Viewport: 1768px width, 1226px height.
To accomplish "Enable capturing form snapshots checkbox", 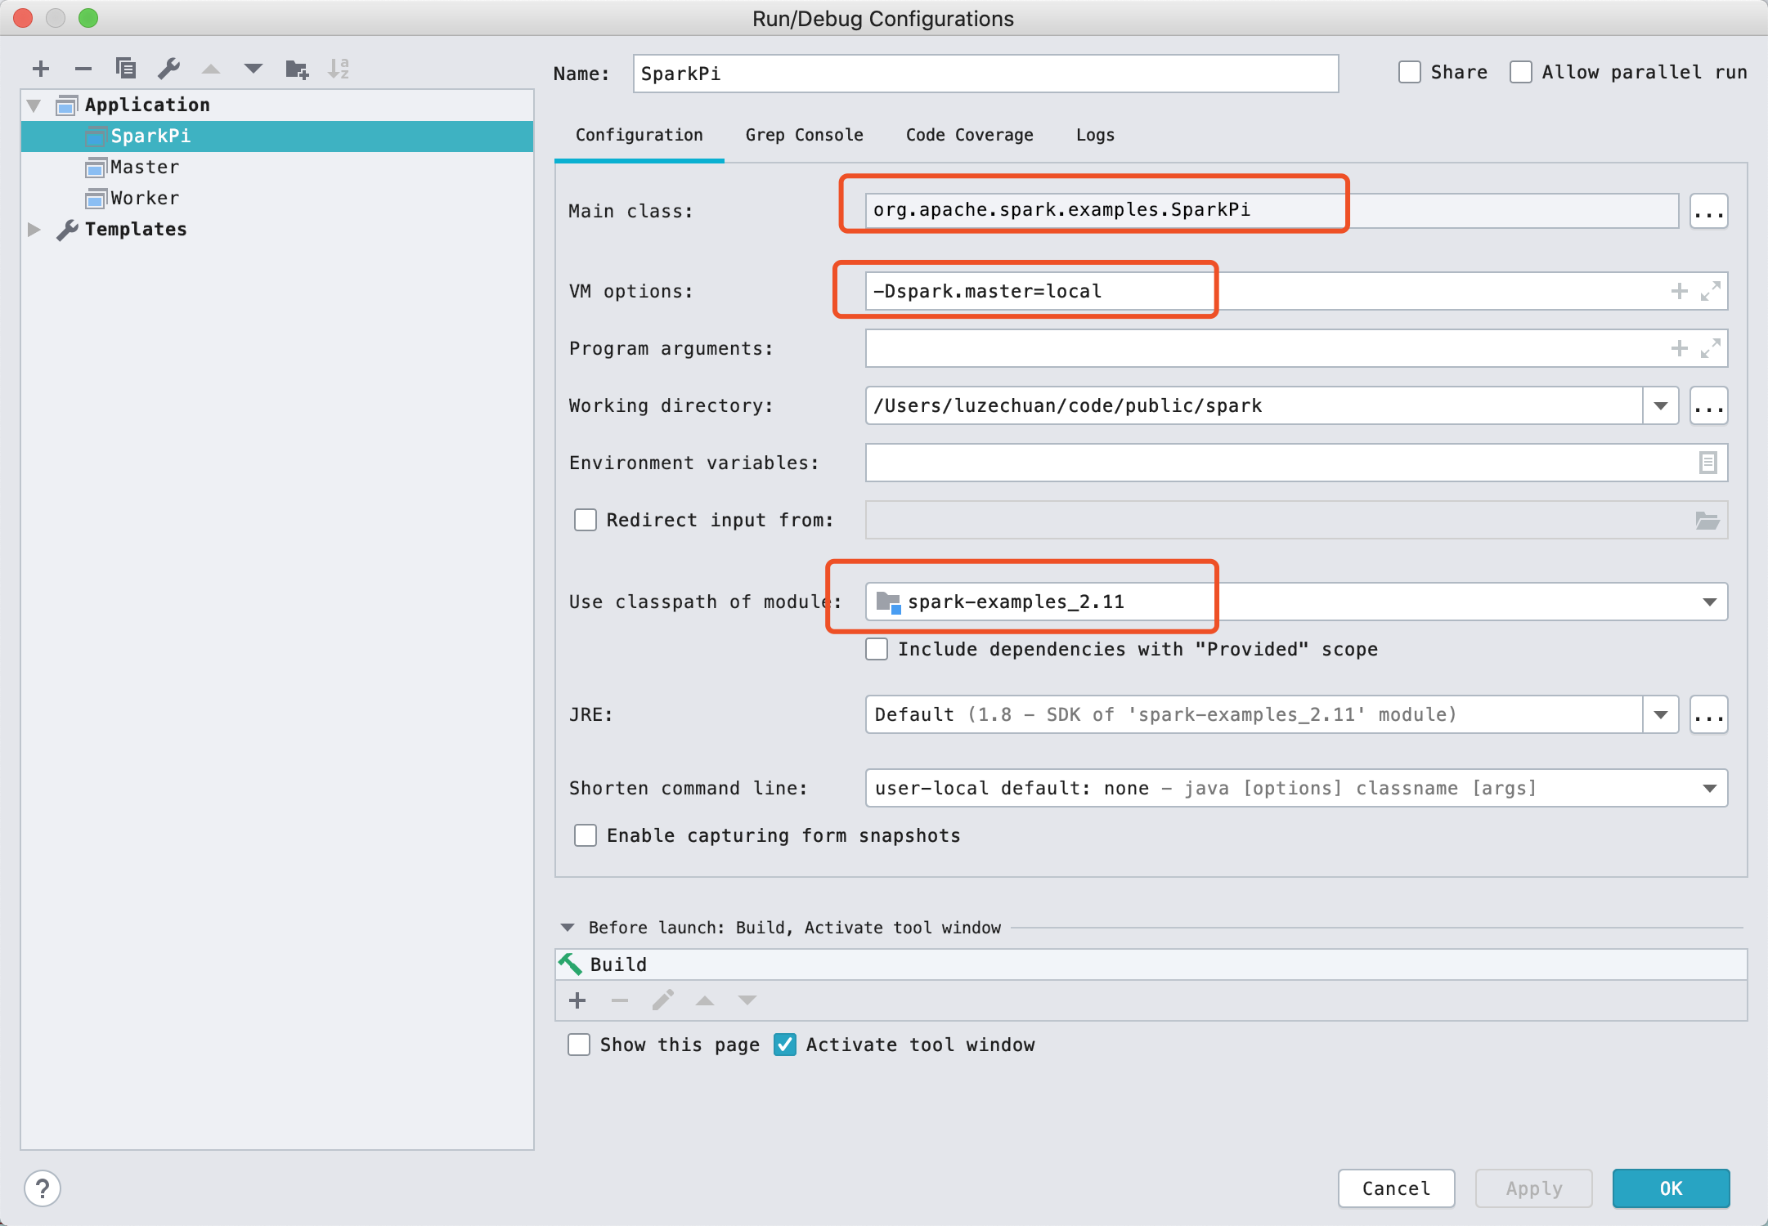I will [586, 835].
